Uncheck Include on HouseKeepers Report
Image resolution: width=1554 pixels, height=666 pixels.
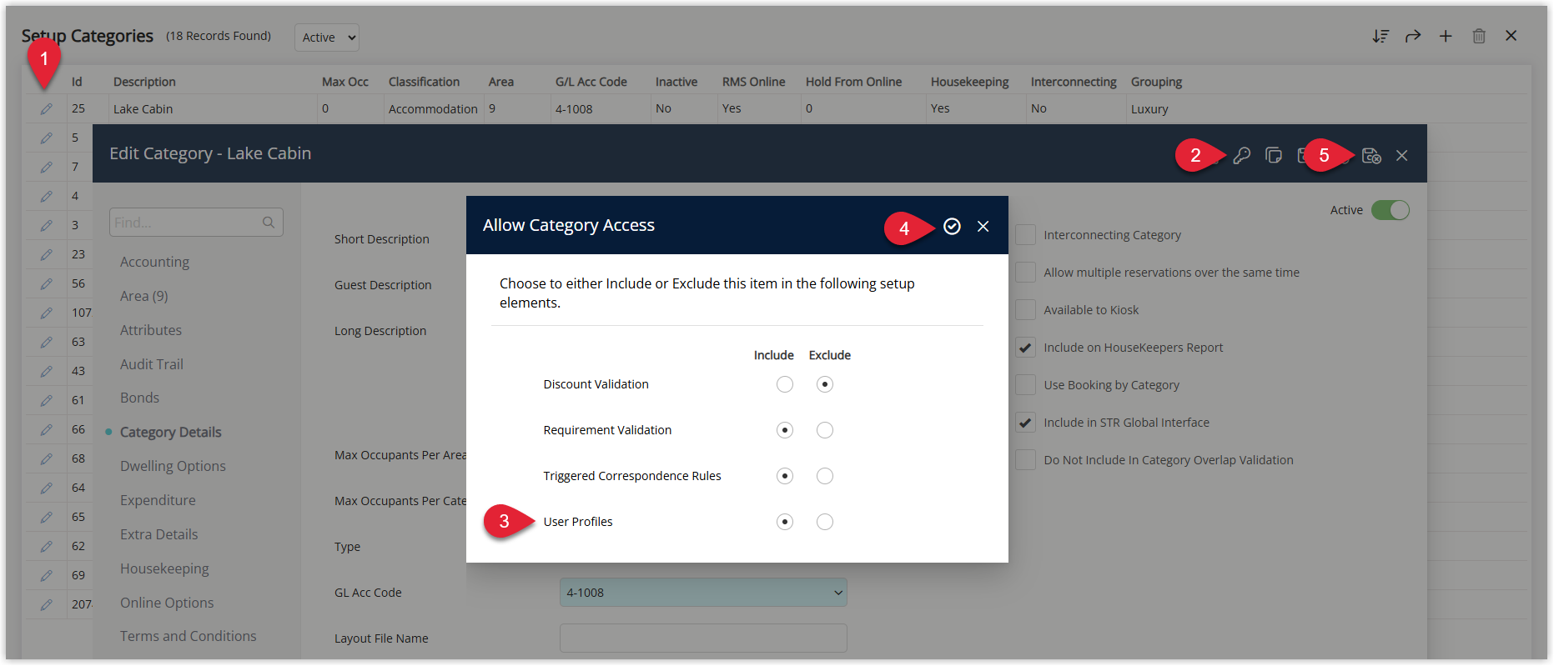(1026, 348)
